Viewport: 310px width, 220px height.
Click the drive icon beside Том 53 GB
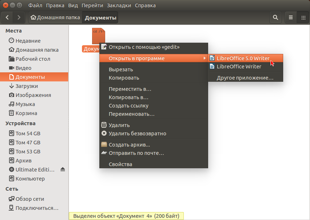pos(12,151)
